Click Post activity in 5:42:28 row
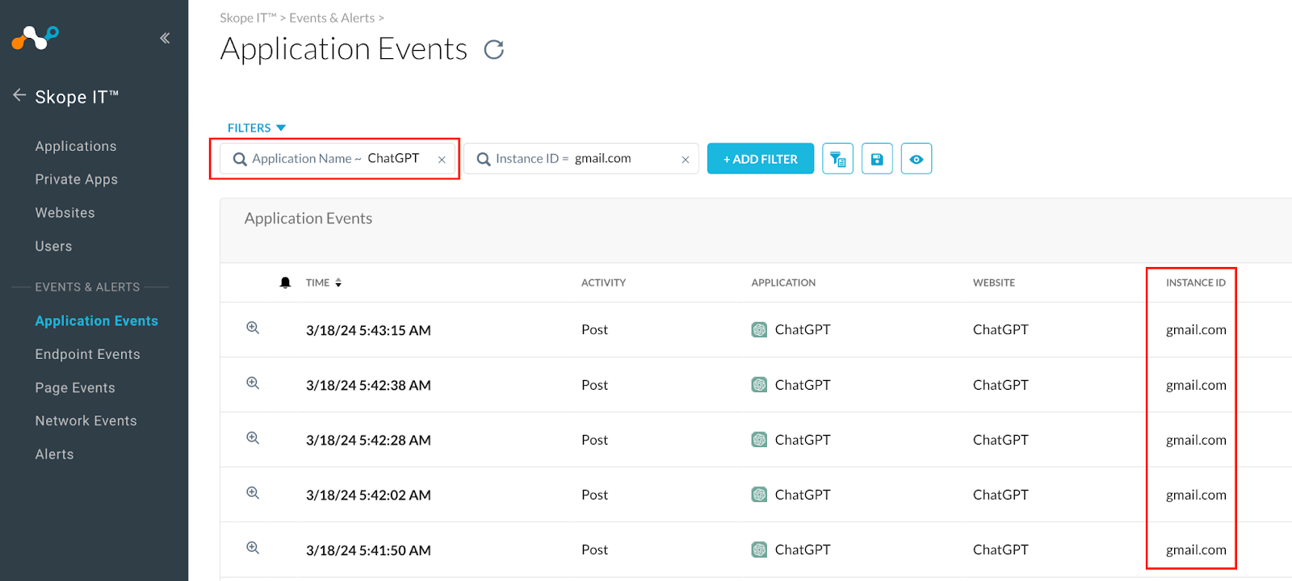 (594, 440)
